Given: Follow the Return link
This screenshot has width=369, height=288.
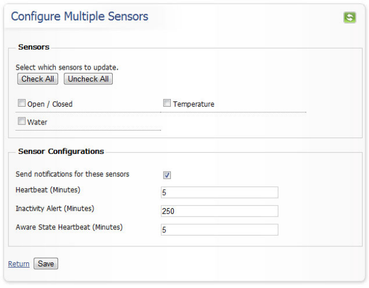Looking at the screenshot, I should pos(19,264).
